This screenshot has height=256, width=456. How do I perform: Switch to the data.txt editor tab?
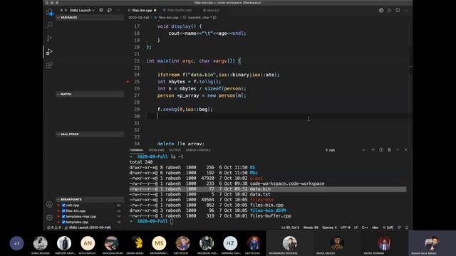point(212,10)
